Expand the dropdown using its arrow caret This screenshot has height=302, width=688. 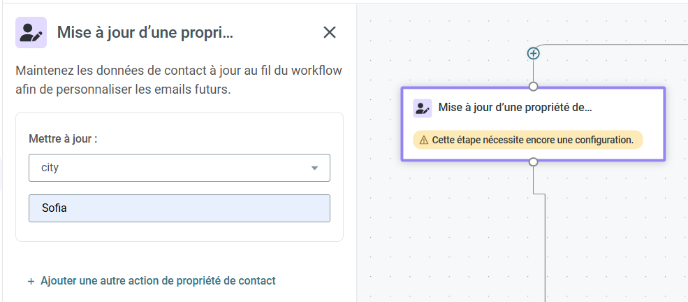click(x=314, y=168)
